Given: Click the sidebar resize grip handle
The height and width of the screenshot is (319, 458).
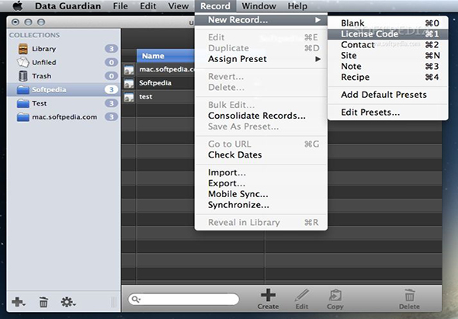Looking at the screenshot, I should tap(114, 303).
